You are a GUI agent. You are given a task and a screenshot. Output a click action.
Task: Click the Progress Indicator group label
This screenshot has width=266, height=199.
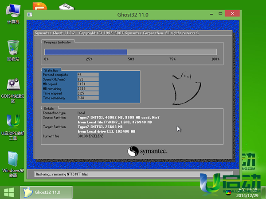(x=57, y=42)
